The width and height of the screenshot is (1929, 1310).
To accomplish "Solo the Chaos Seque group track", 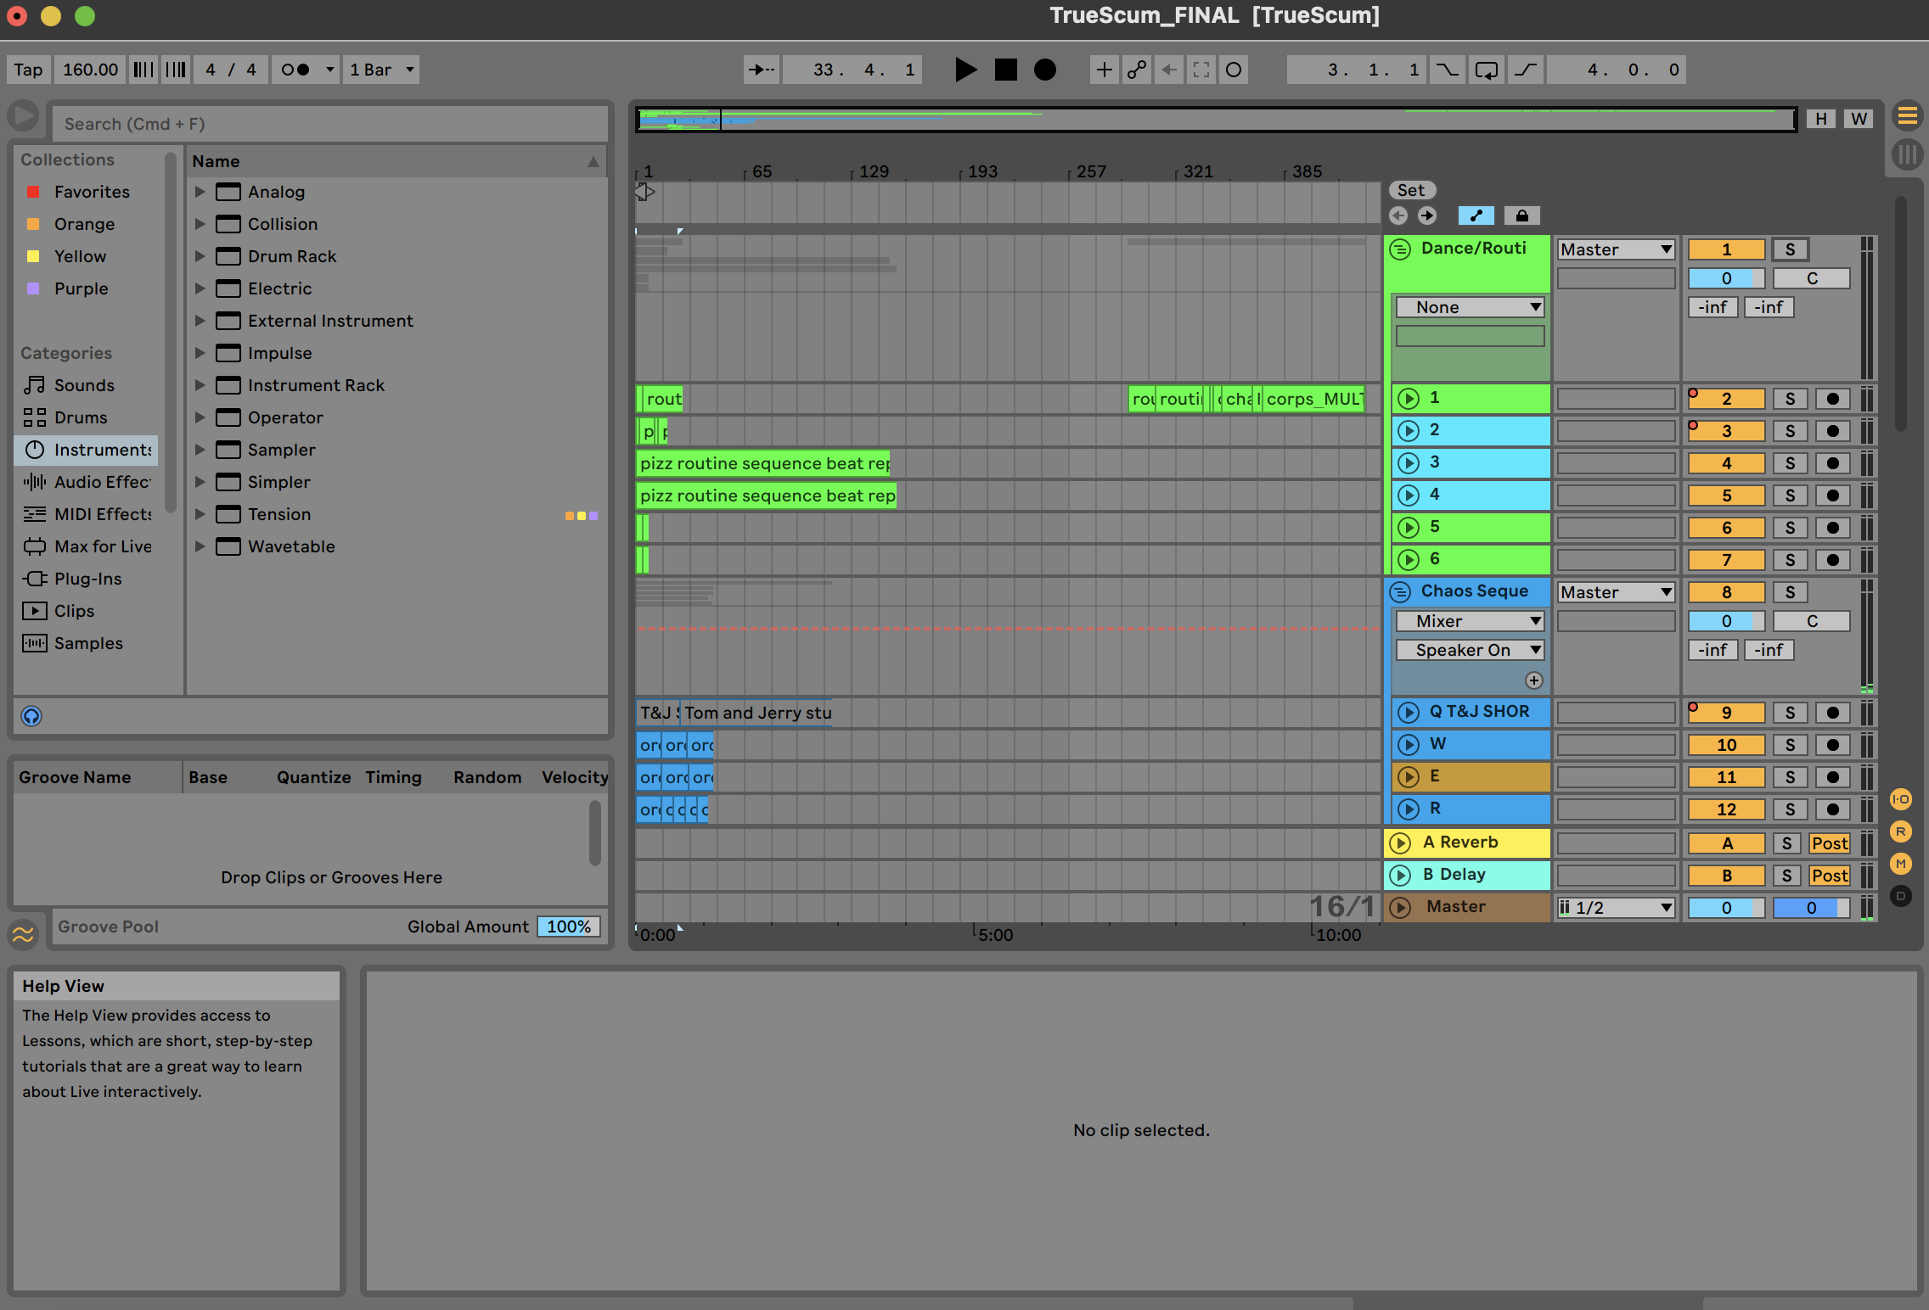I will point(1790,592).
